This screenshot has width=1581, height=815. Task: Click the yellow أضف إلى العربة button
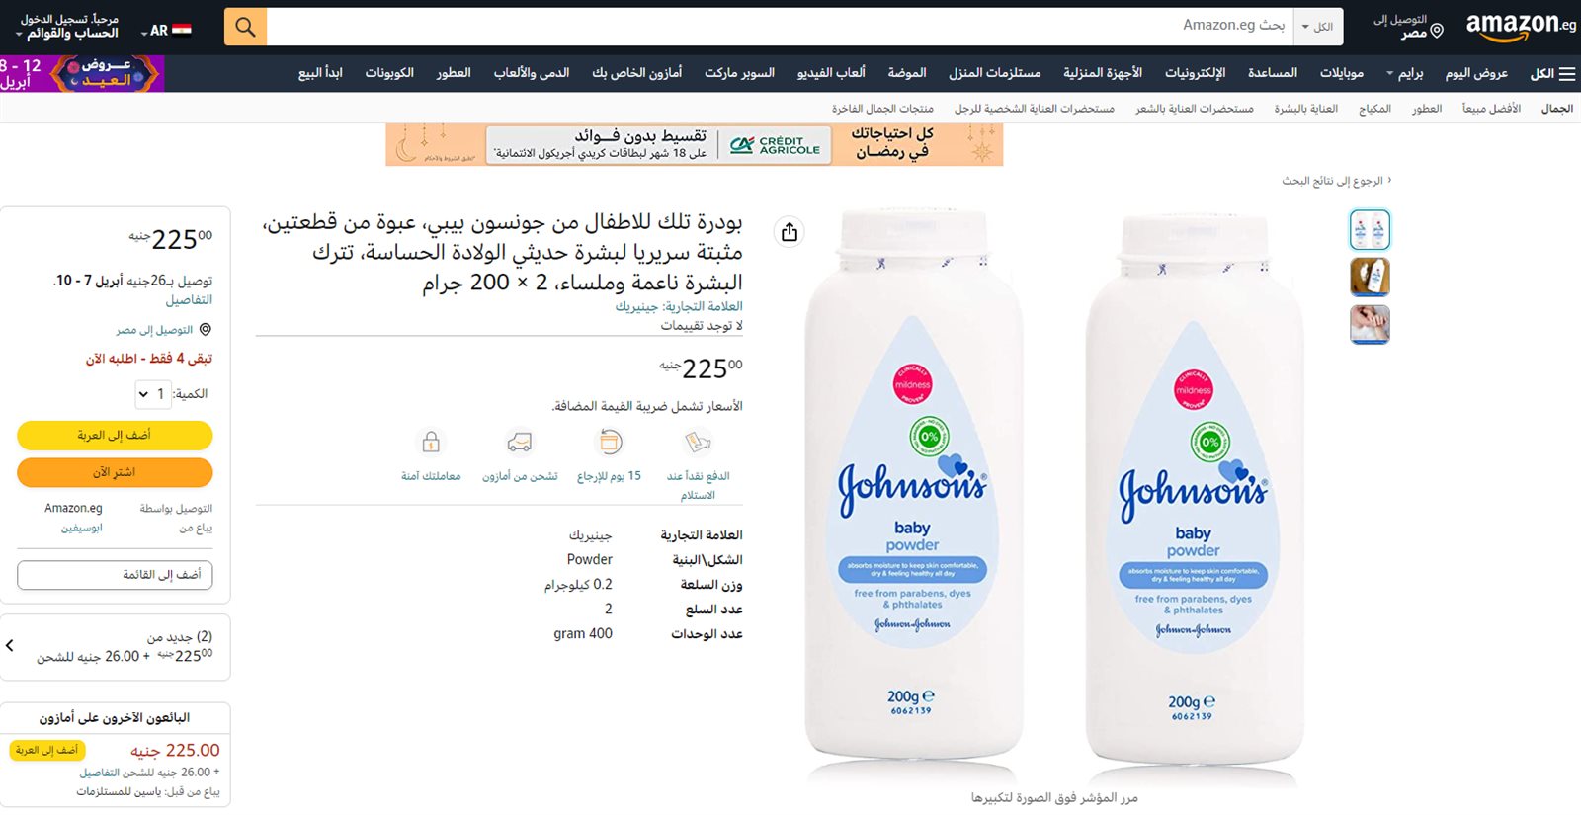click(115, 436)
